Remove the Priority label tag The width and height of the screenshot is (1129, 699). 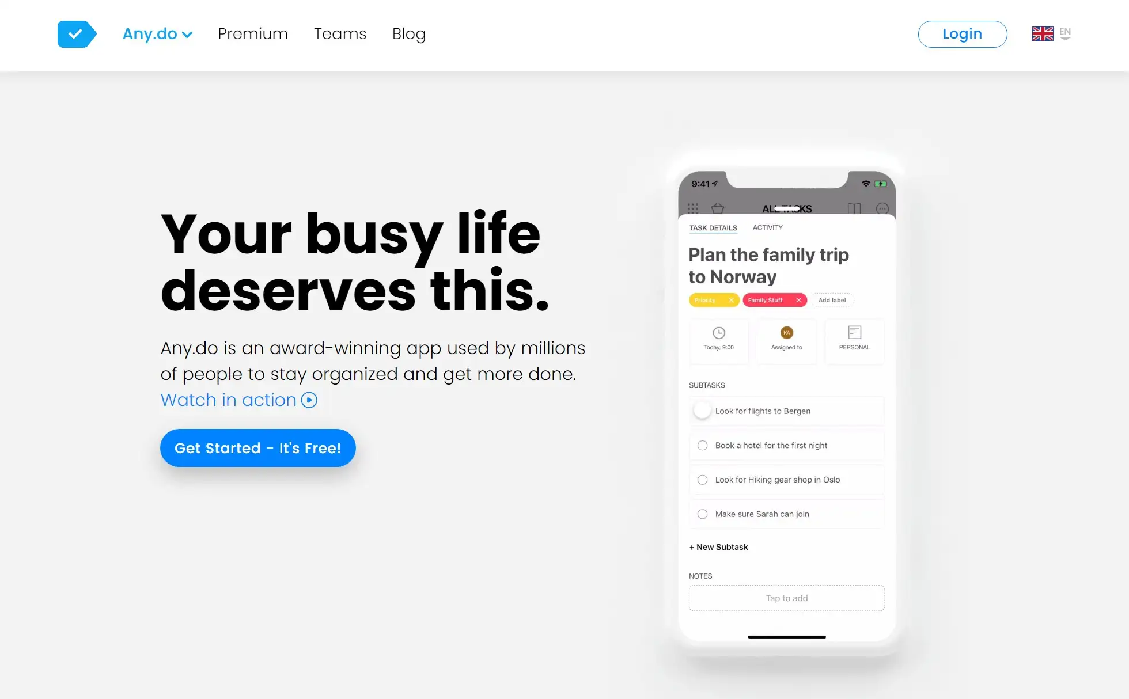tap(732, 299)
